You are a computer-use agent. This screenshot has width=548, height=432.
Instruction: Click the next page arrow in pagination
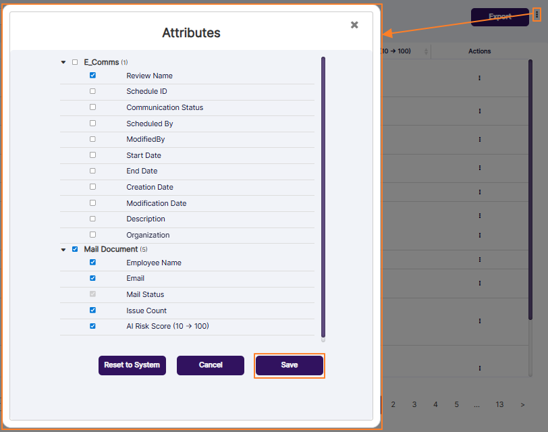tap(522, 404)
